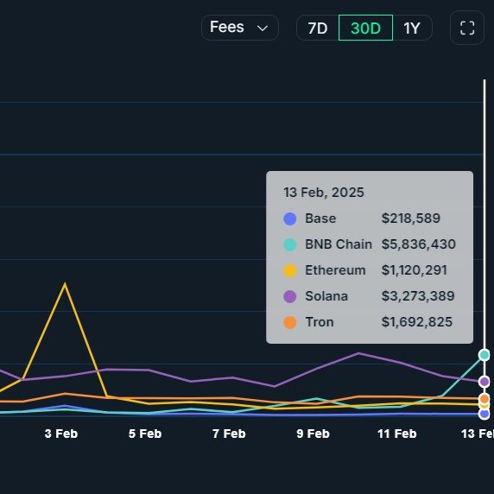The image size is (494, 494).
Task: Click the '13 Feb, 2025' tooltip date
Action: [324, 193]
